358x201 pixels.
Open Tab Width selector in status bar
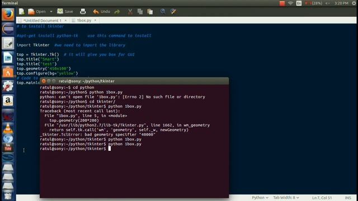pyautogui.click(x=286, y=198)
